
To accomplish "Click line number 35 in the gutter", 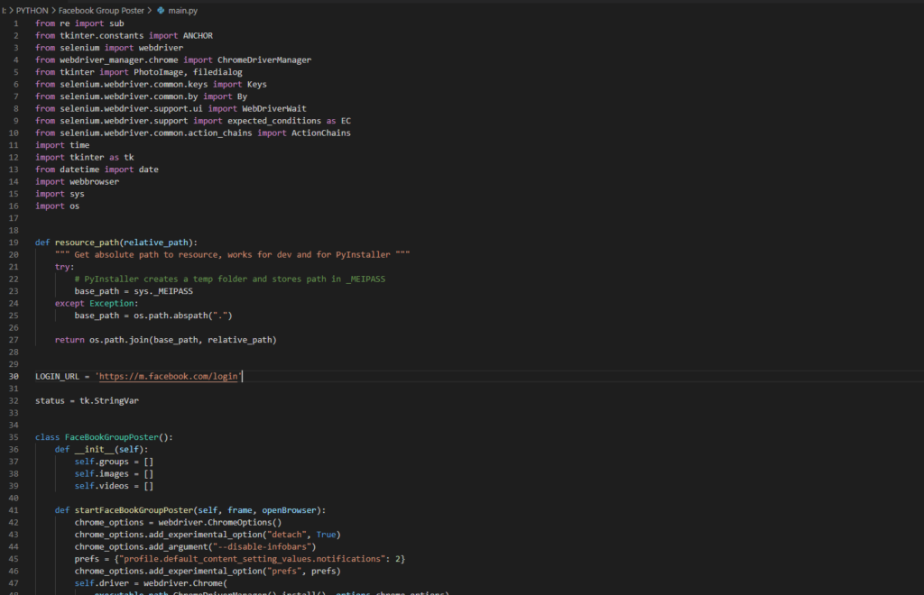I will pos(13,437).
